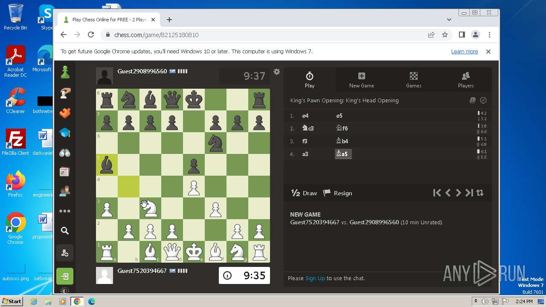546x307 pixels.
Task: Open Guest2908996560 opponent avatar
Action: 105,76
